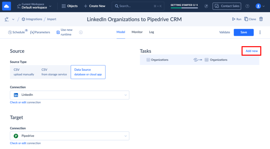Click the Run play icon
This screenshot has width=270, height=149.
(x=234, y=19)
